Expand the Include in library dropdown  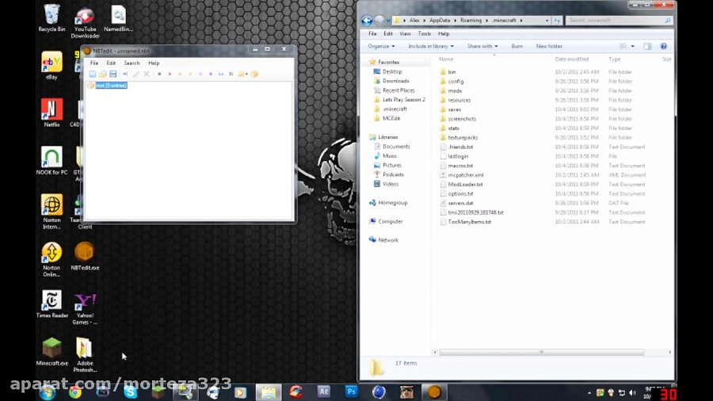[x=430, y=46]
